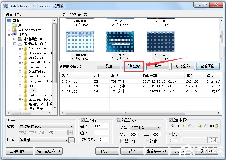This screenshot has height=160, width=226.
Task: Click the 添加全部 add all button
Action: click(133, 66)
